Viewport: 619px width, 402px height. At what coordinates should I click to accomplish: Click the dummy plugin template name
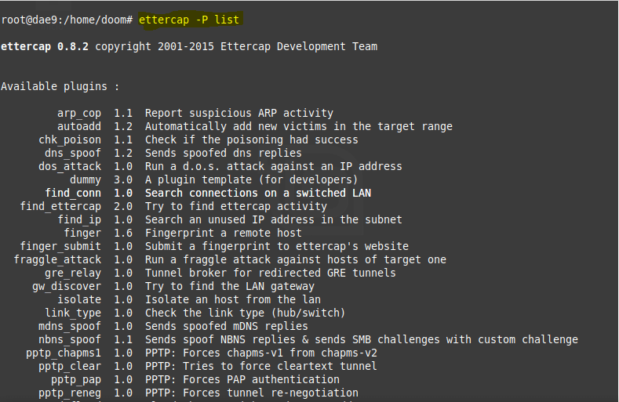[85, 179]
